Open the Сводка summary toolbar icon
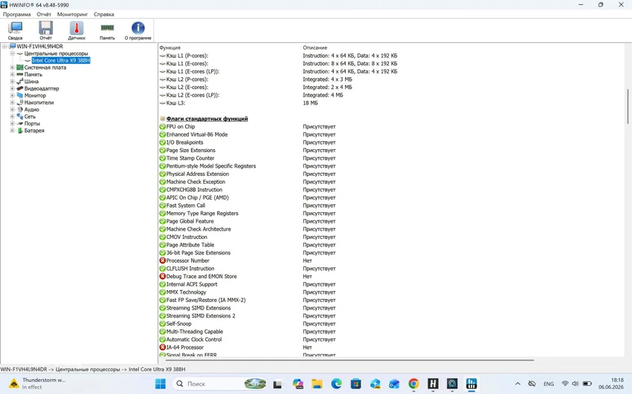The width and height of the screenshot is (632, 394). coord(16,30)
